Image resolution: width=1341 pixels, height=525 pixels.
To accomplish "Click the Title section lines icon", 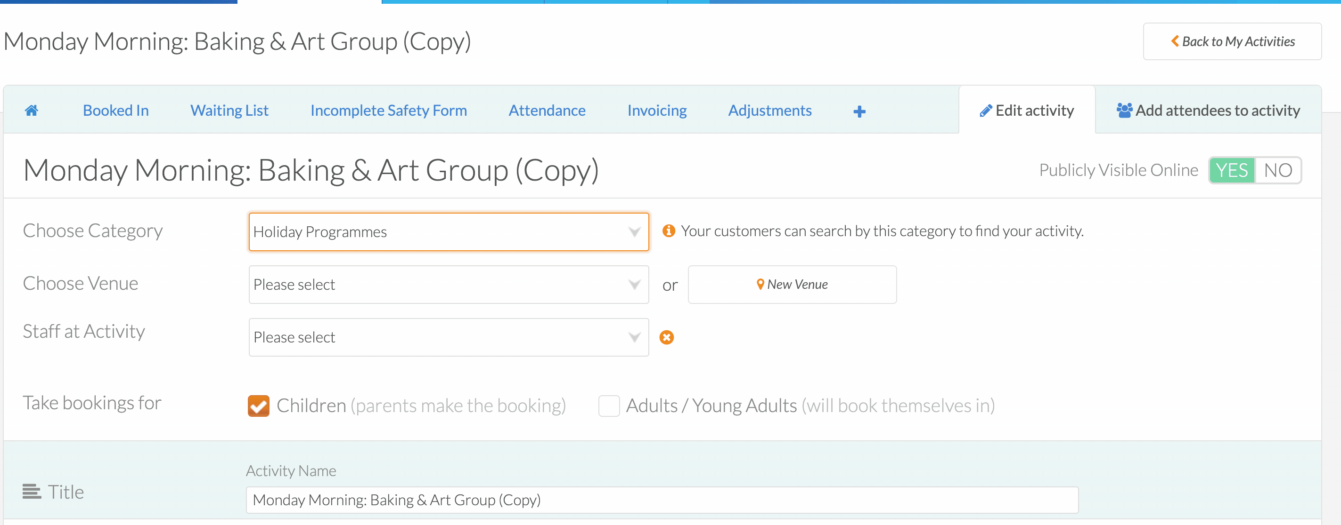I will pos(32,491).
